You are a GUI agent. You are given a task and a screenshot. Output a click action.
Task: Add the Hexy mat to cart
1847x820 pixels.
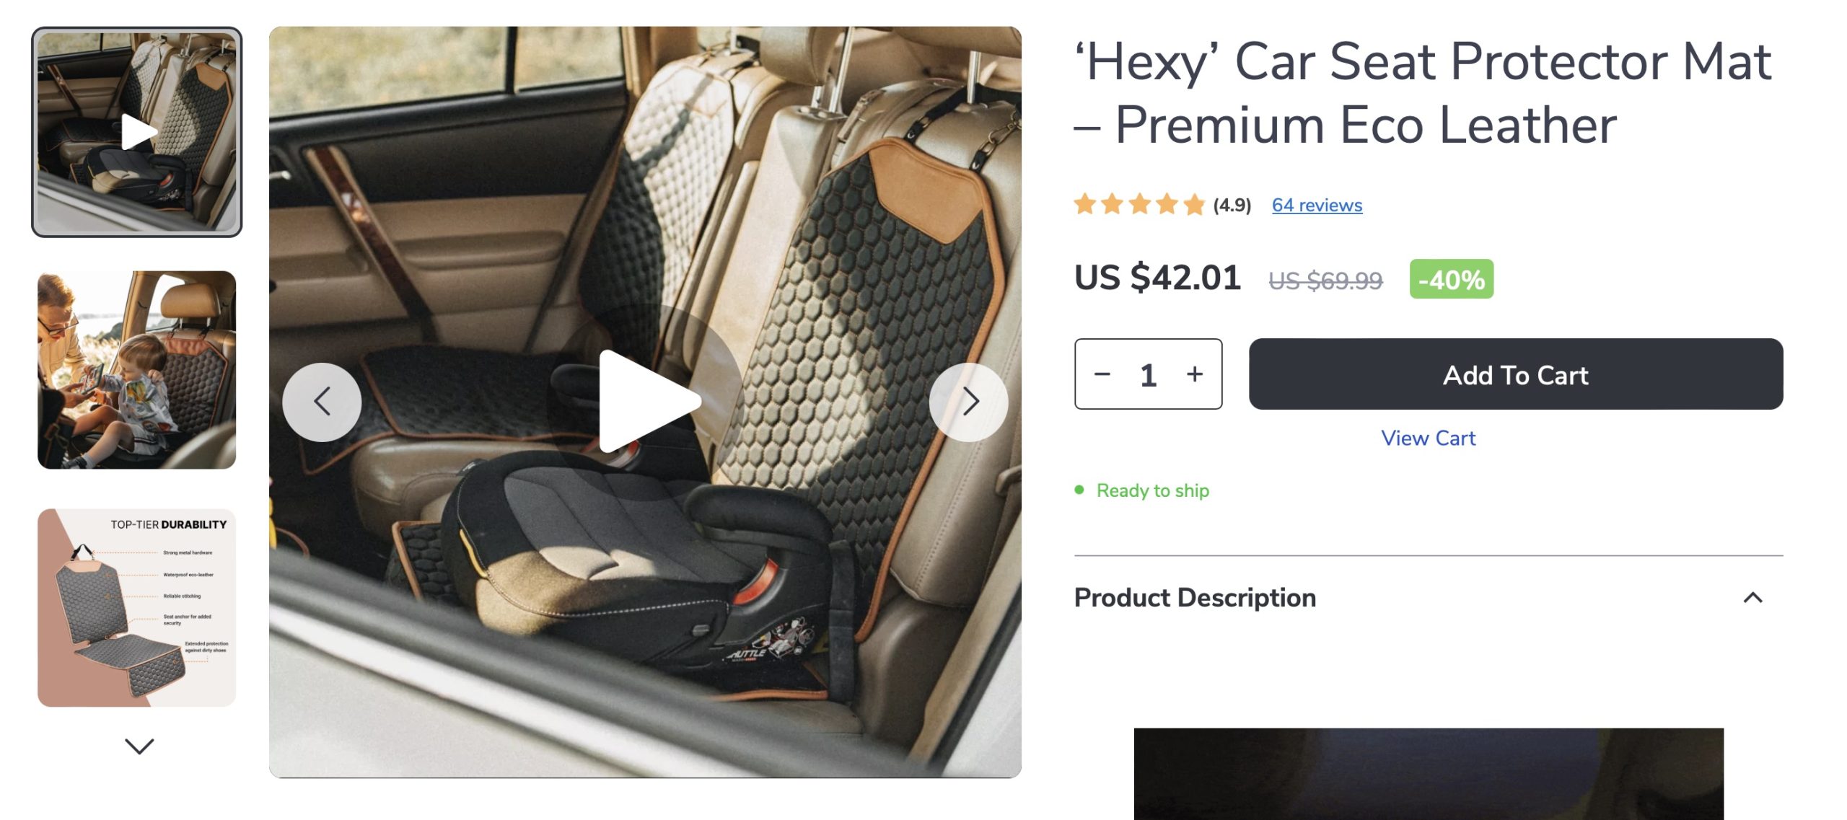coord(1515,374)
